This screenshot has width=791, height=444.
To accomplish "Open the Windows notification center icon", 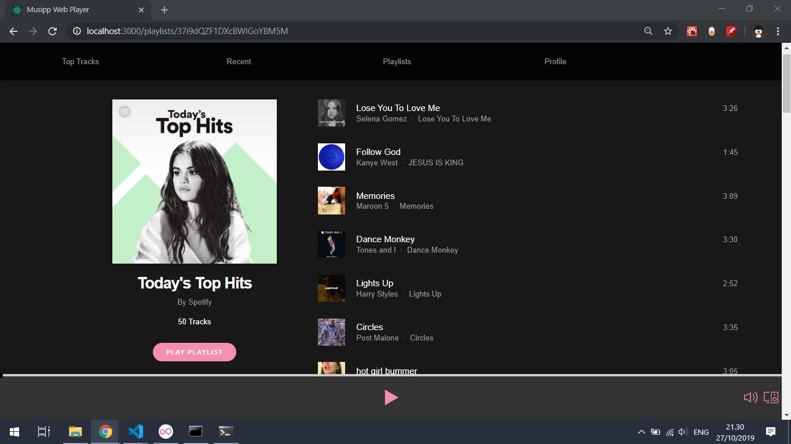I will pos(771,432).
